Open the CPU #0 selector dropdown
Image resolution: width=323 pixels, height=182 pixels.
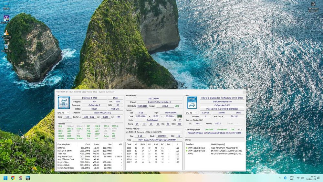63,113
